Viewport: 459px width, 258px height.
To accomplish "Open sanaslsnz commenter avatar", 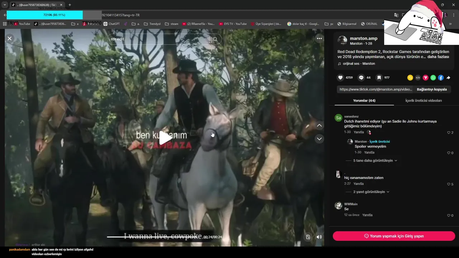I will click(338, 118).
